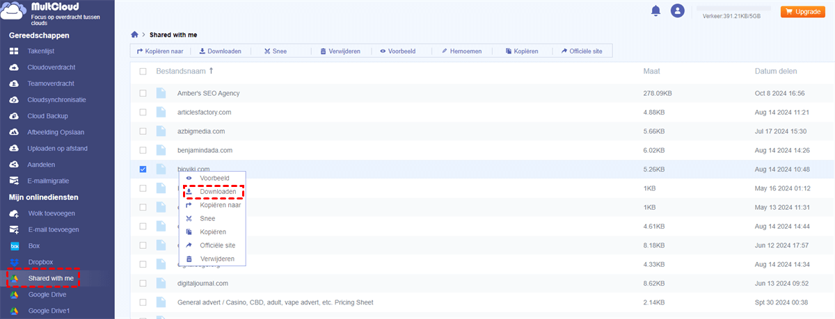The height and width of the screenshot is (319, 835).
Task: Check the azbigmedia.com row checkbox
Action: pyautogui.click(x=143, y=131)
